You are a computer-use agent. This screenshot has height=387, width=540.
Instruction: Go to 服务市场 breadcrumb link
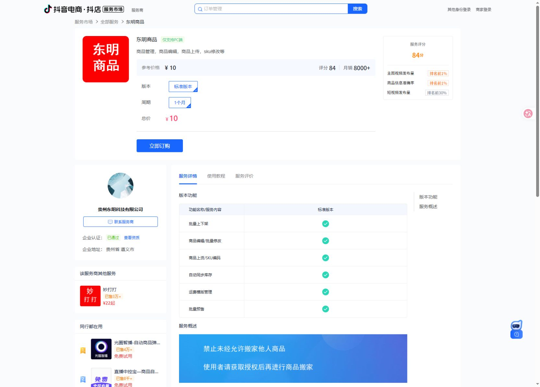[x=84, y=22]
